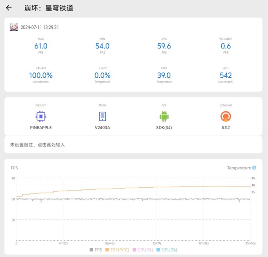The image size is (268, 257).
Task: Toggle the CPU(%) legend series
Action: coord(143,250)
